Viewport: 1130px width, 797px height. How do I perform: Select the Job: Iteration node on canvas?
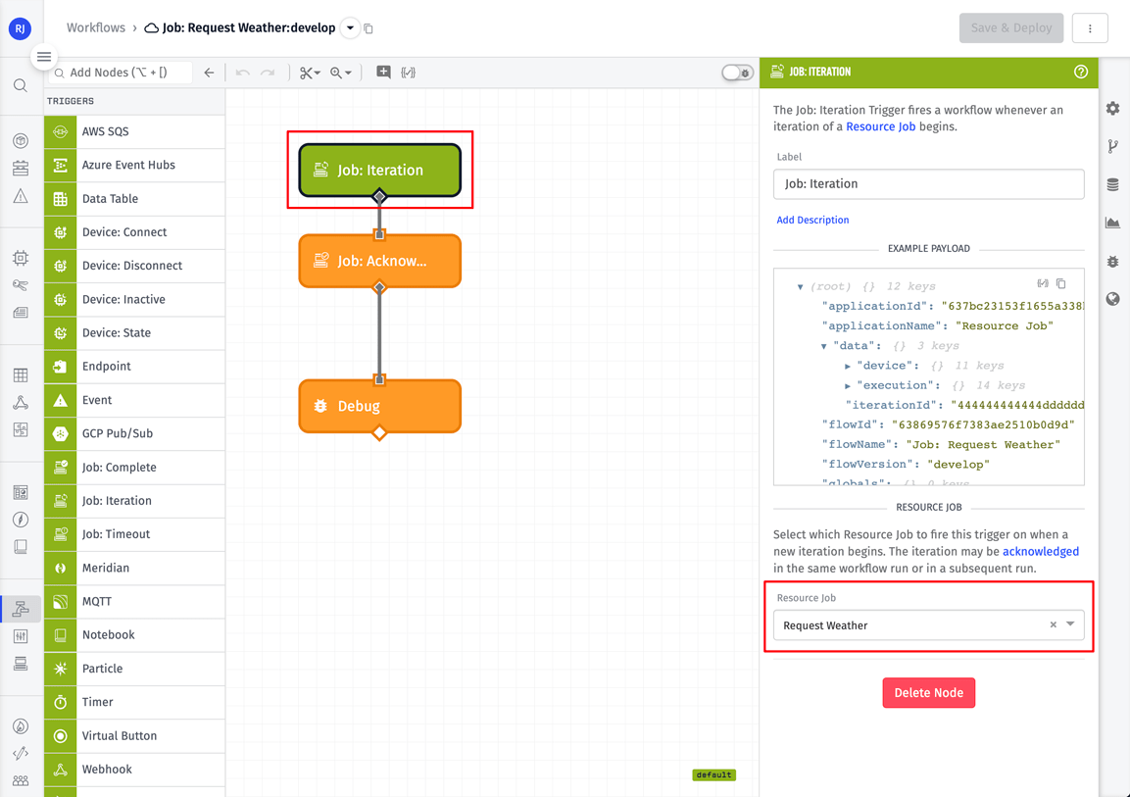380,170
